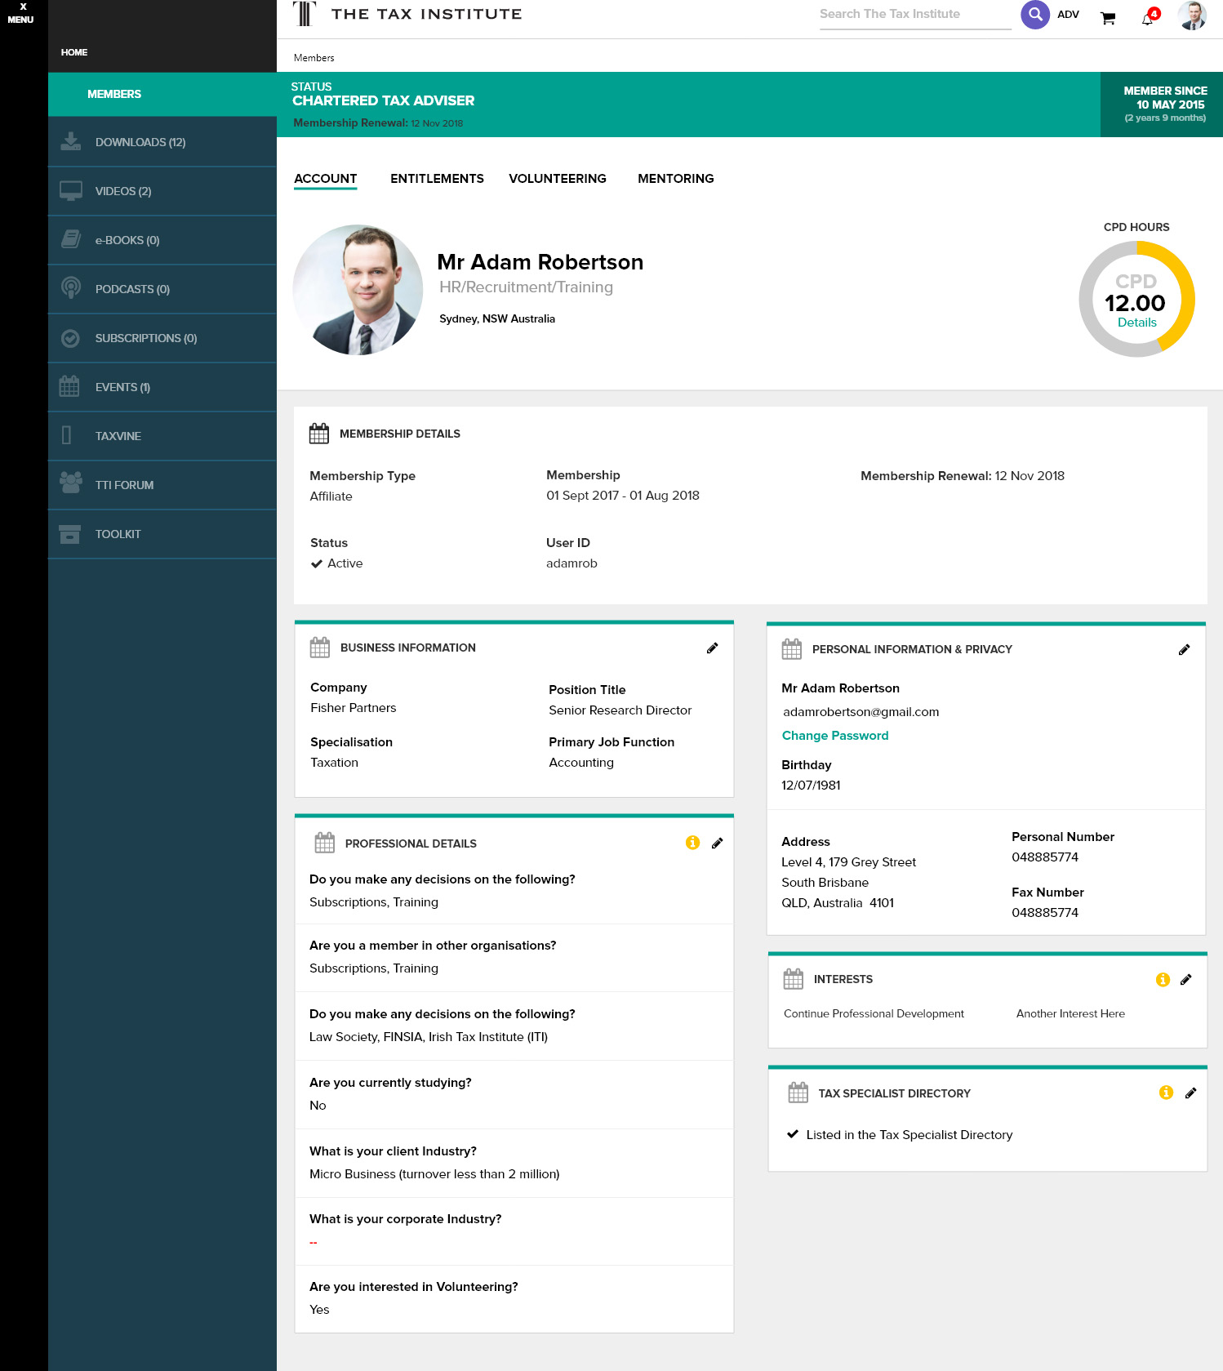Click the ADV label in header

1068,15
